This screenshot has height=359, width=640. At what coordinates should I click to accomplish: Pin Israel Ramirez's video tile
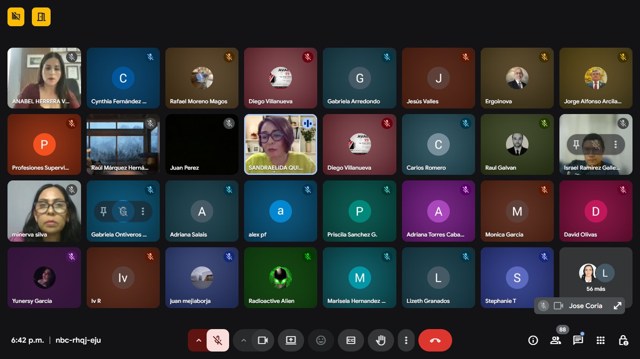[x=576, y=145]
